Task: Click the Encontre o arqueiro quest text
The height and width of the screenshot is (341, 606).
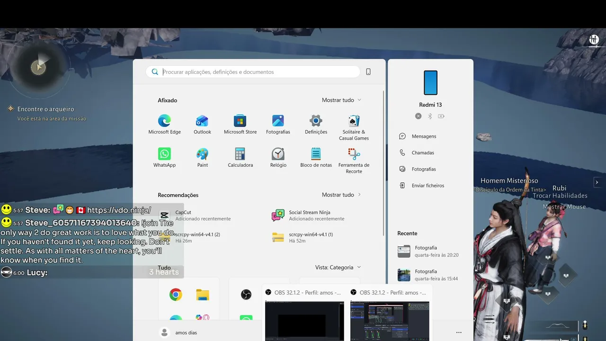Action: pyautogui.click(x=46, y=109)
